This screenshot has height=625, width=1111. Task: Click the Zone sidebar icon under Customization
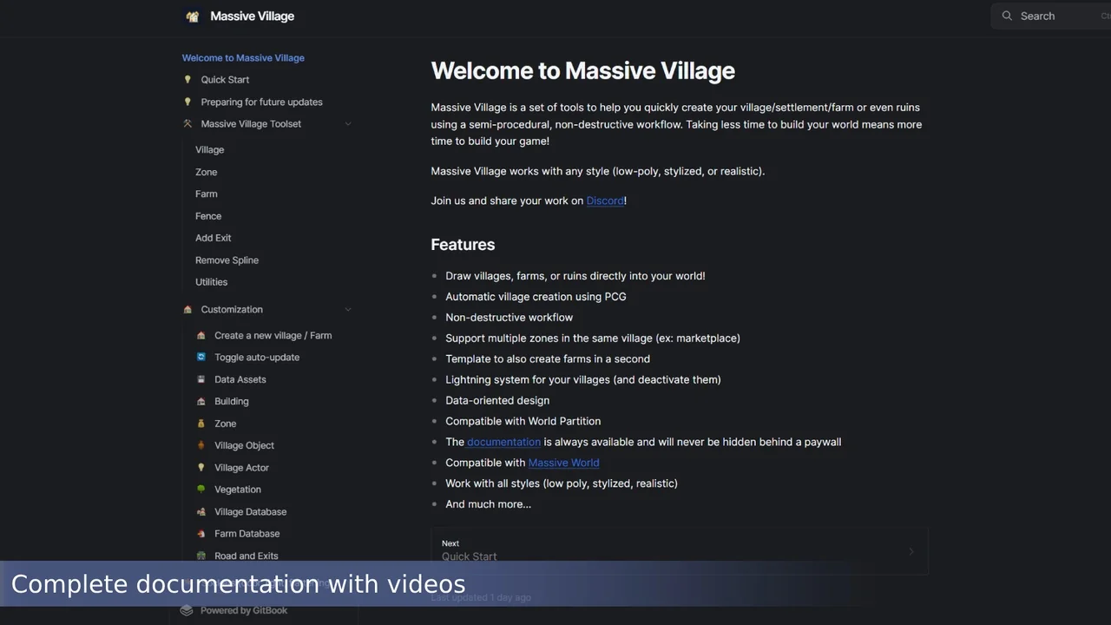pyautogui.click(x=201, y=424)
